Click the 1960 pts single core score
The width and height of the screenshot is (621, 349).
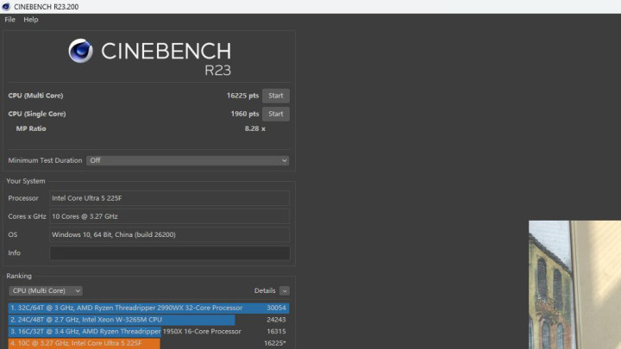point(244,114)
